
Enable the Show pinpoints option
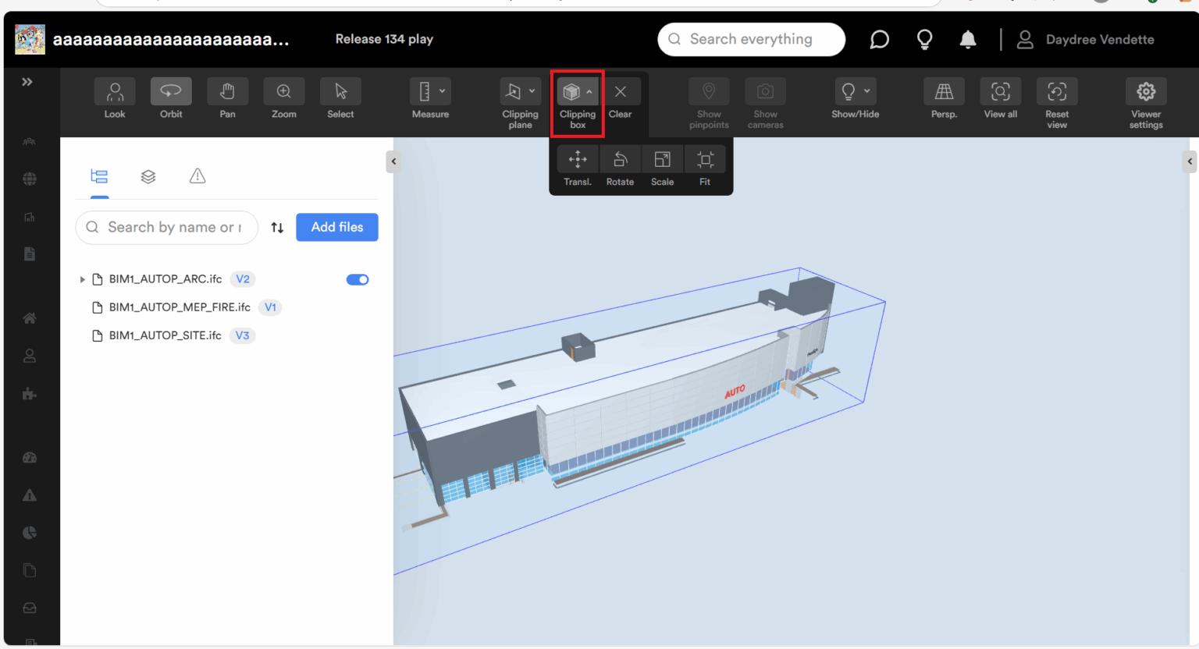(x=708, y=90)
